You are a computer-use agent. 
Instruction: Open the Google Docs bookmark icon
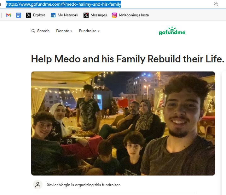tap(19, 15)
